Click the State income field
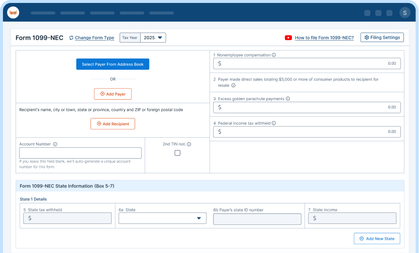The width and height of the screenshot is (419, 253). 352,218
